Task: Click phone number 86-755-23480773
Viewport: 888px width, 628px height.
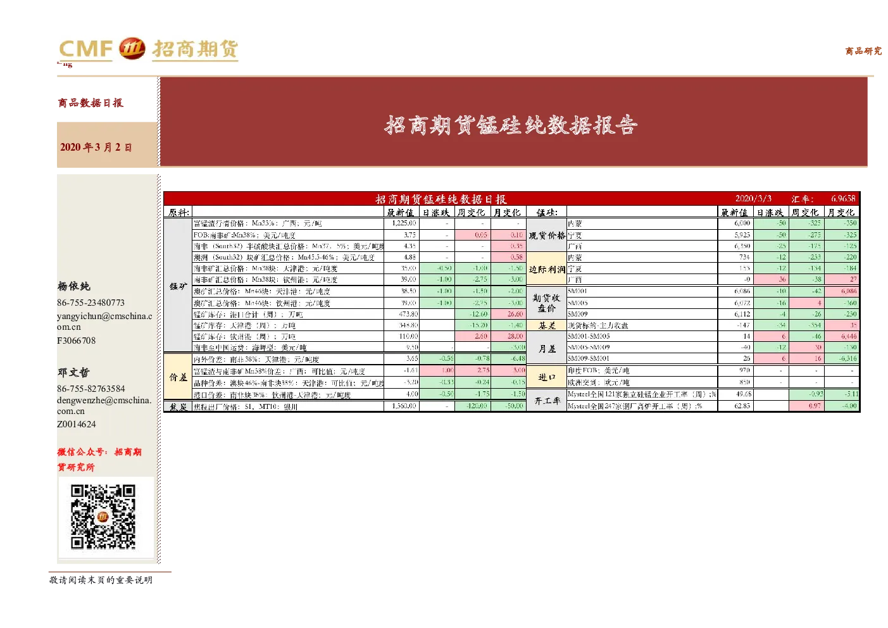Action: [x=91, y=303]
